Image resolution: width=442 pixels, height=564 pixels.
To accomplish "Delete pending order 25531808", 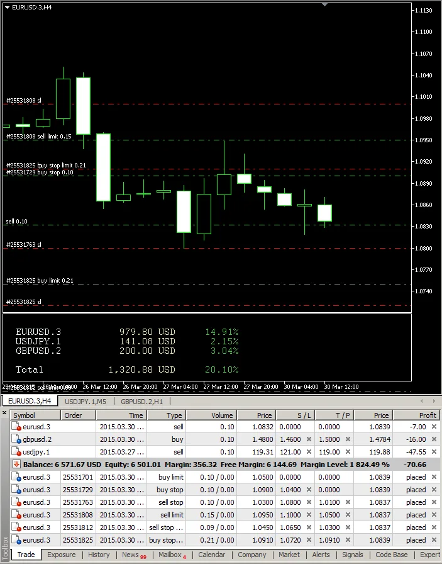I will coord(434,515).
